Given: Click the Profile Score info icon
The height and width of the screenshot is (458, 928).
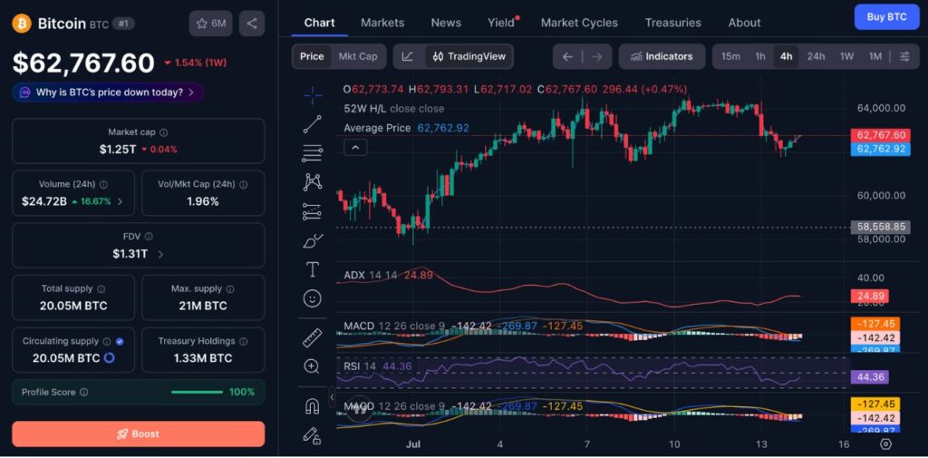Looking at the screenshot, I should pyautogui.click(x=84, y=392).
